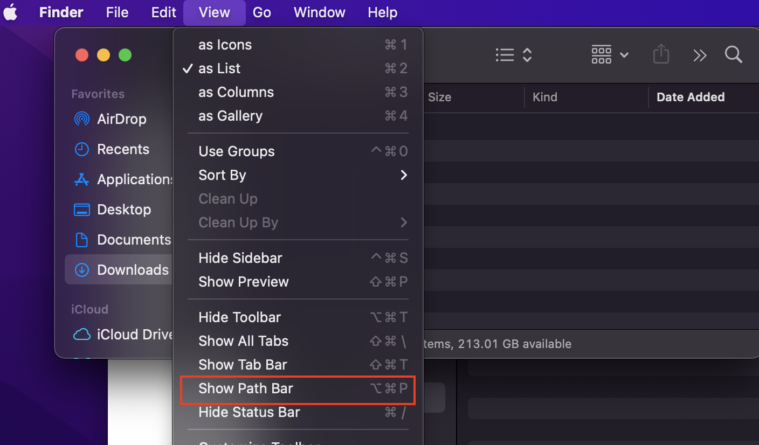Image resolution: width=759 pixels, height=445 pixels.
Task: Open the File menu
Action: tap(117, 12)
